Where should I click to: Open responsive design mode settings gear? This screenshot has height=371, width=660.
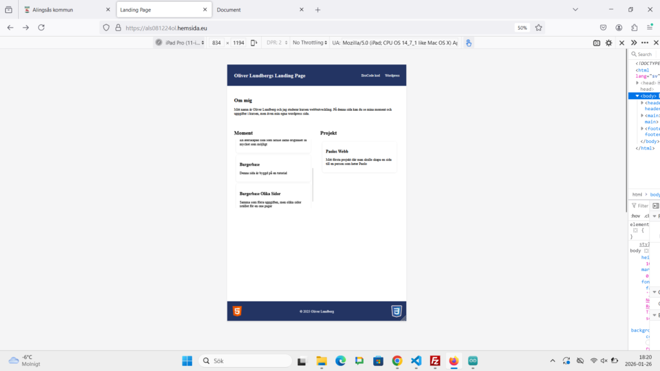click(x=608, y=43)
